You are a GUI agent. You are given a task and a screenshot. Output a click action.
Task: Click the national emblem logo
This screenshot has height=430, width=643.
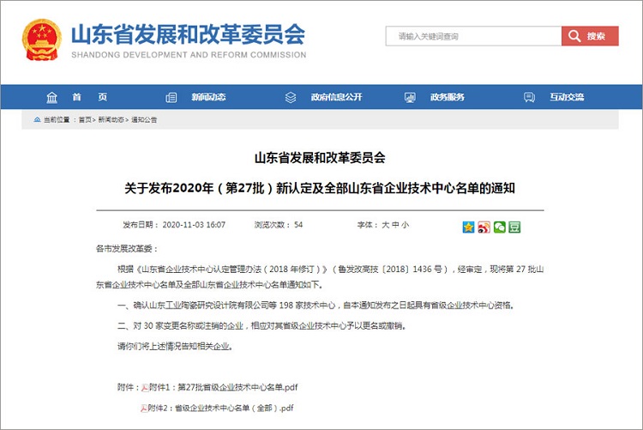(42, 40)
